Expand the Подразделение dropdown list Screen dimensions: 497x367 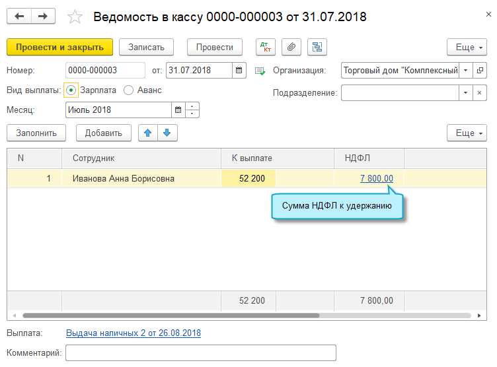(466, 93)
